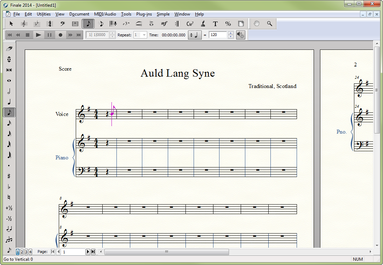Image resolution: width=383 pixels, height=265 pixels.
Task: Start recording
Action: (x=61, y=35)
